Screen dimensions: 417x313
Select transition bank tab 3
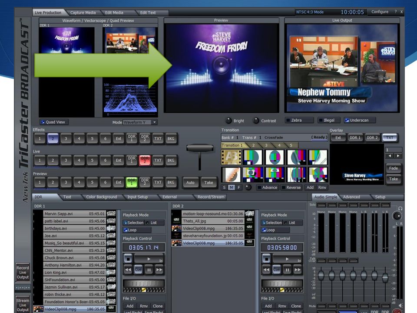pos(266,145)
